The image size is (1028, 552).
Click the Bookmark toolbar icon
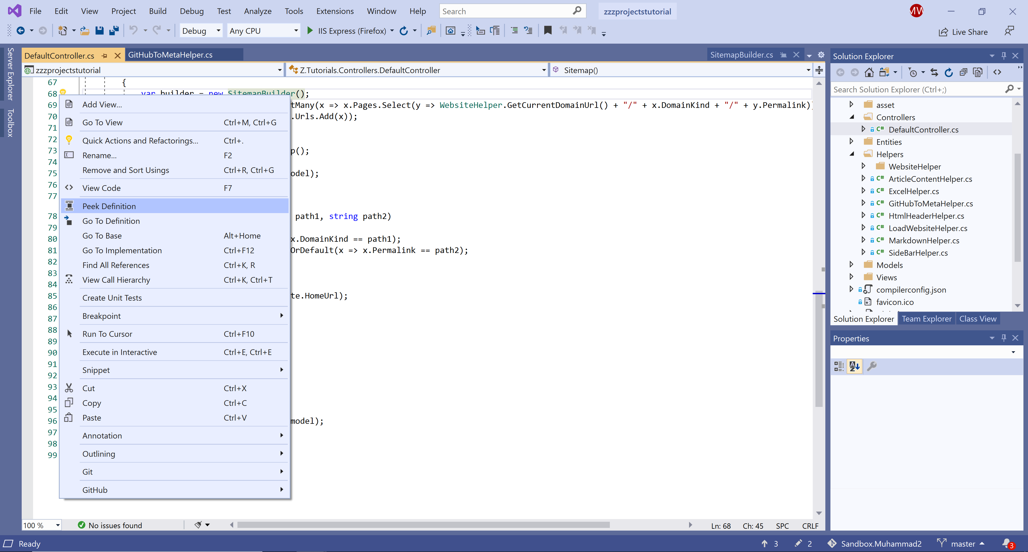(x=547, y=31)
